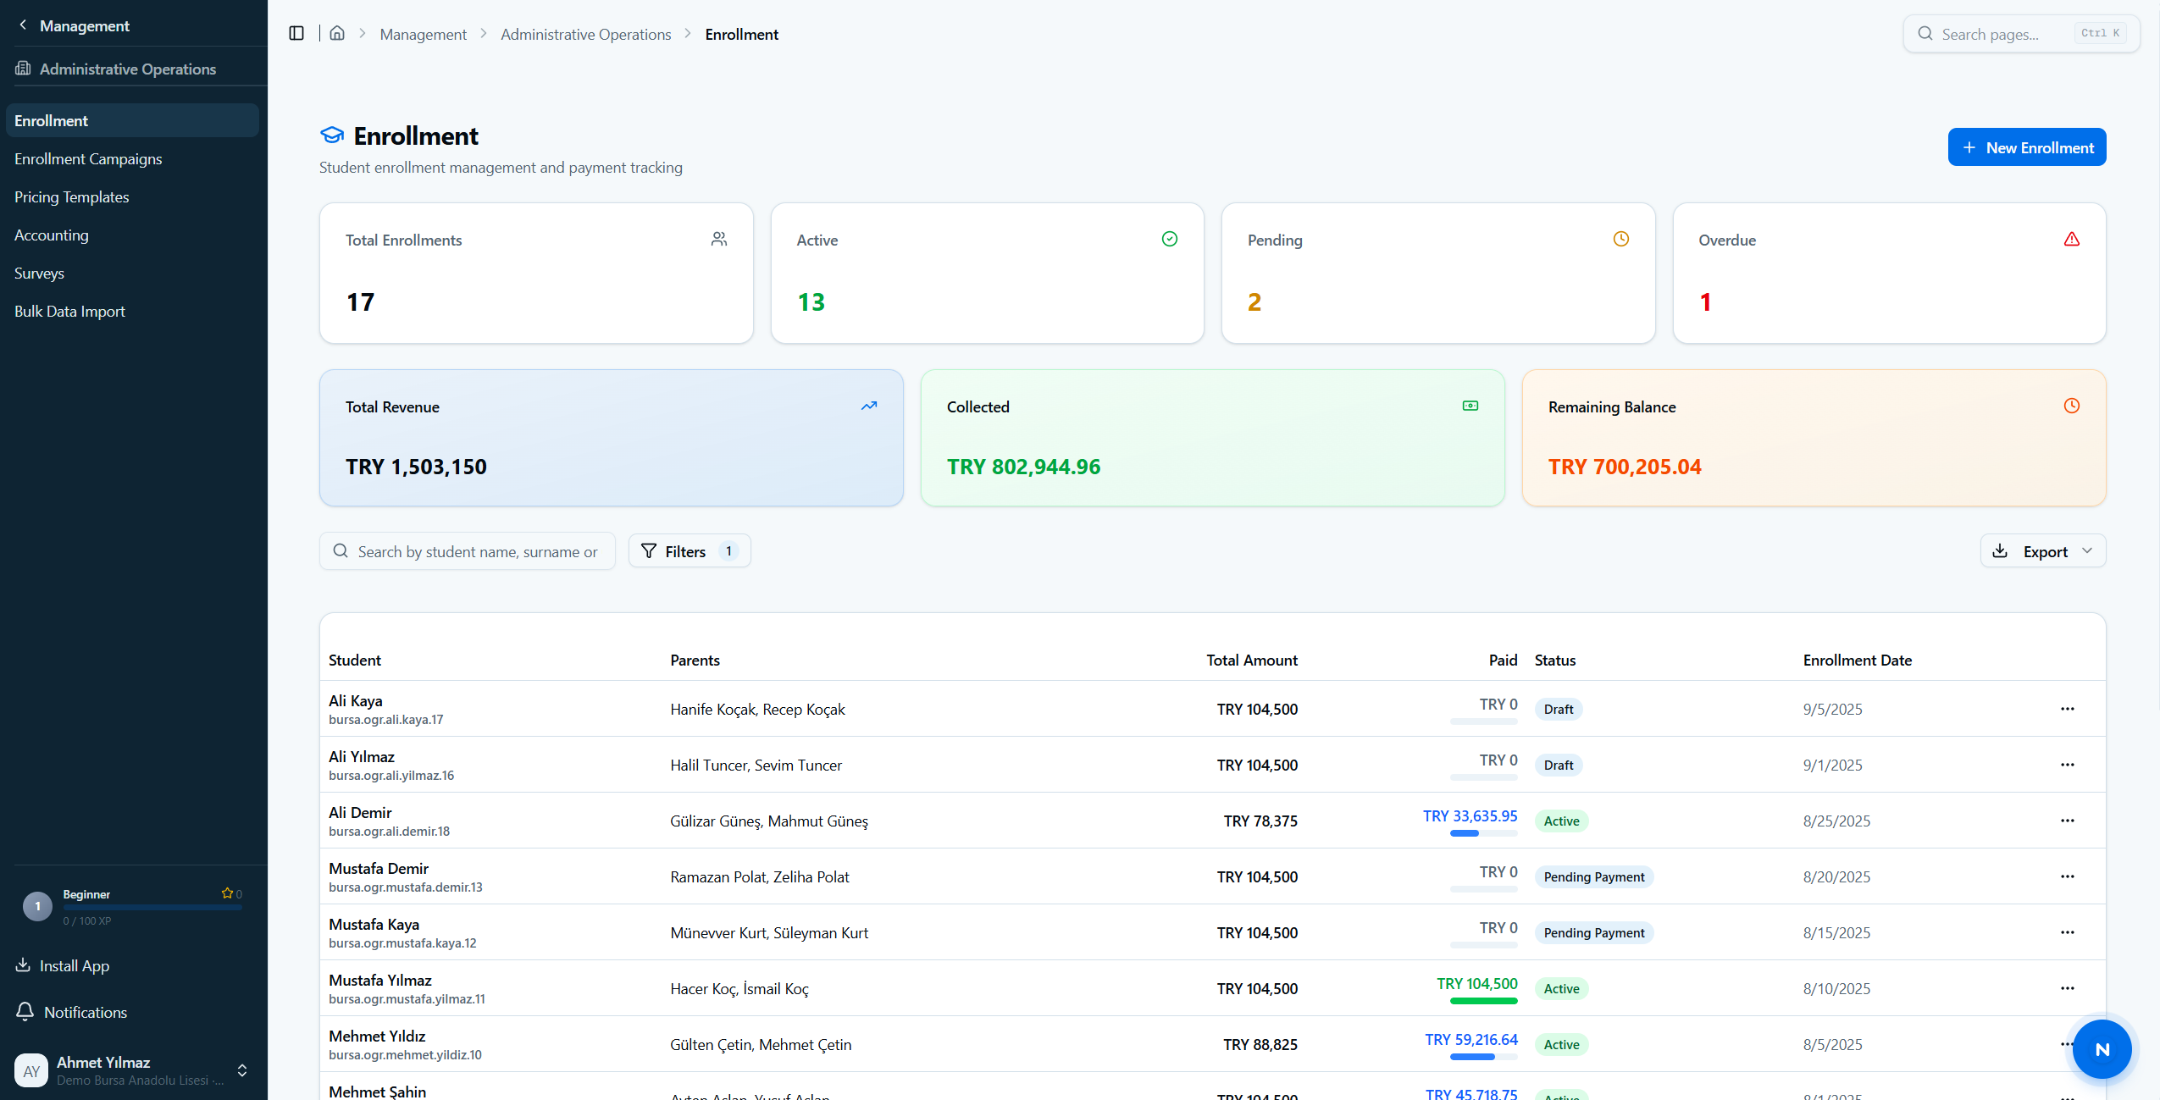Click parents Hacer Koç, İsmail Koç
Image resolution: width=2160 pixels, height=1100 pixels.
739,988
